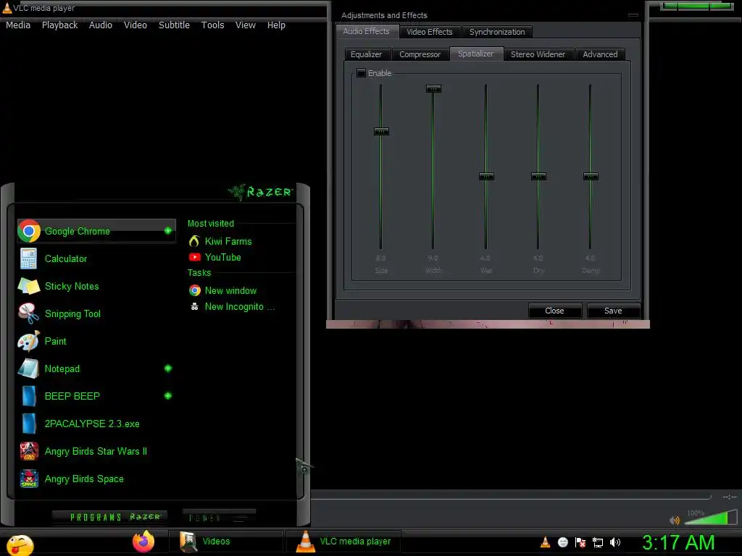Expand Notepad jump list arrow

[x=168, y=368]
